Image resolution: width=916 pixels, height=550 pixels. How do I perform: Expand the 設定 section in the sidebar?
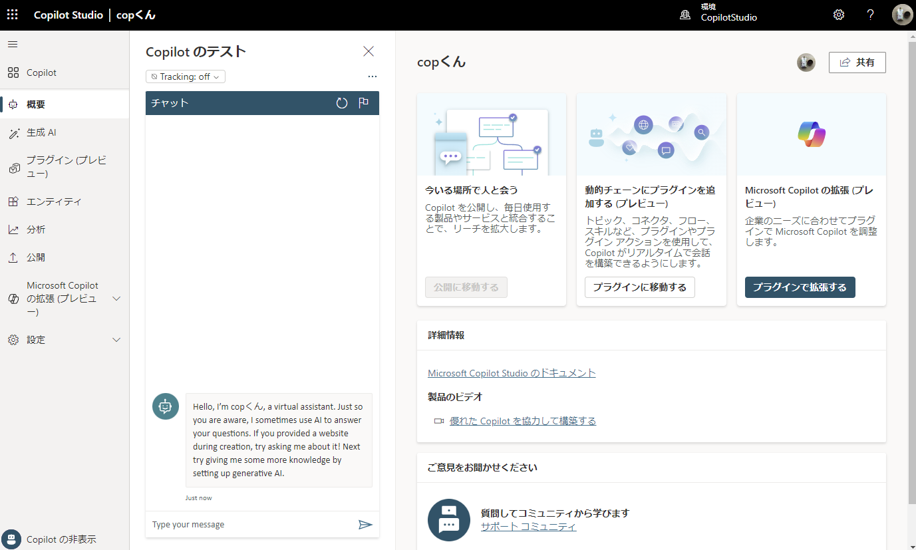click(116, 339)
